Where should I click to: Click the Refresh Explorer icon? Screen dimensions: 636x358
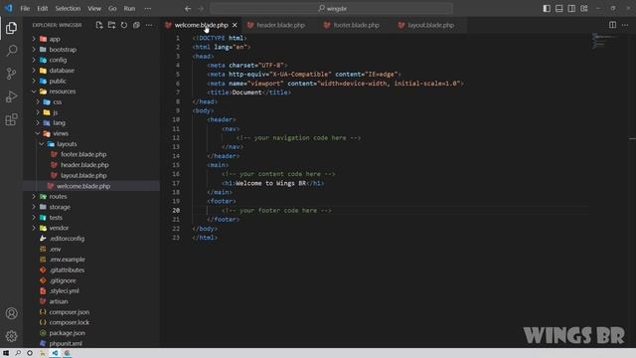pyautogui.click(x=124, y=25)
